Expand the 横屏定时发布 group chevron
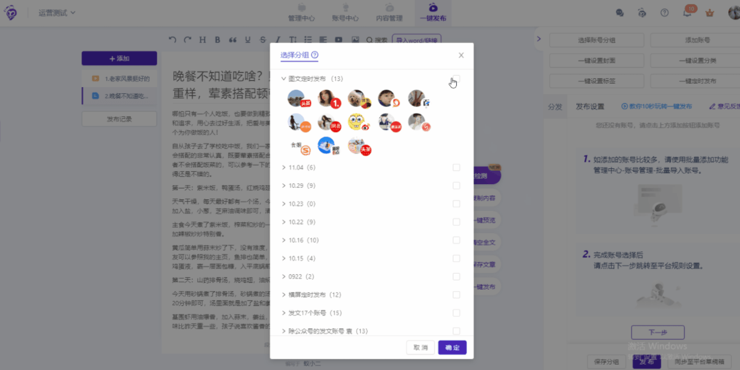The width and height of the screenshot is (740, 370). coord(283,295)
